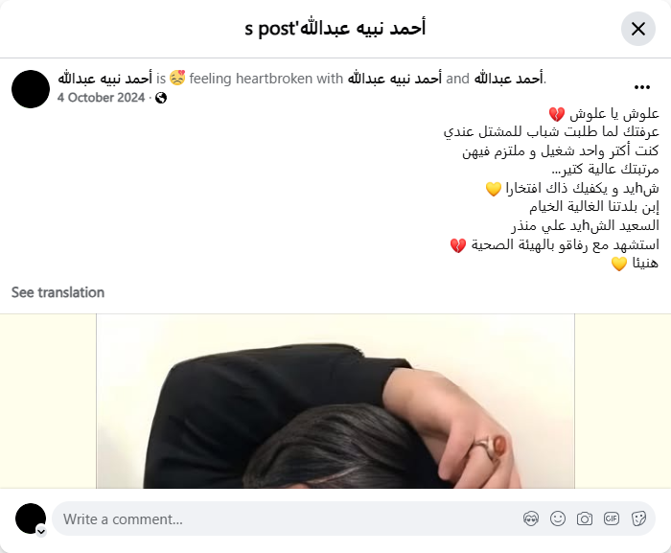Click the heartbroken feeling emoji in the header

click(177, 79)
